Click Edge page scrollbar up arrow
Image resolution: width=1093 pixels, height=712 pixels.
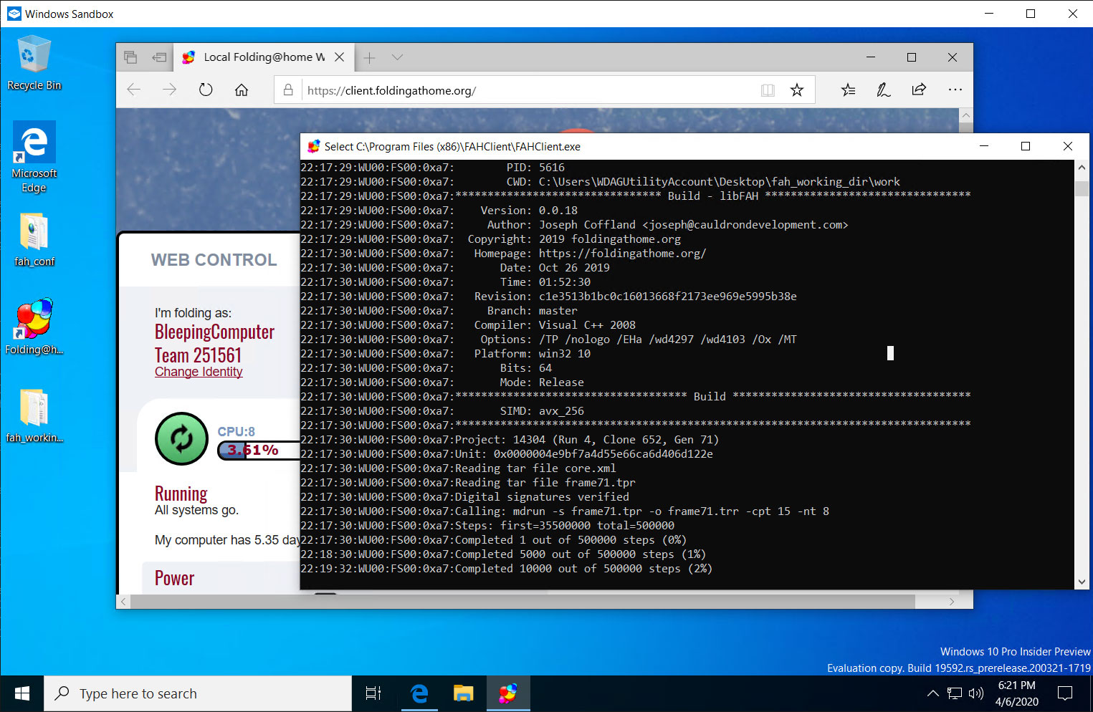point(966,115)
